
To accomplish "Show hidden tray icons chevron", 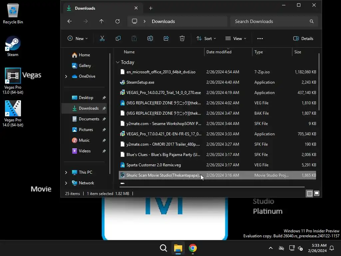I will click(271, 248).
